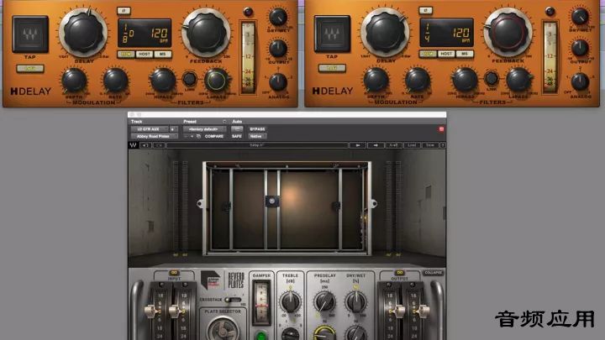Click the Waves logo in WaveSystem toolbar
This screenshot has height=340, width=605.
[x=133, y=145]
